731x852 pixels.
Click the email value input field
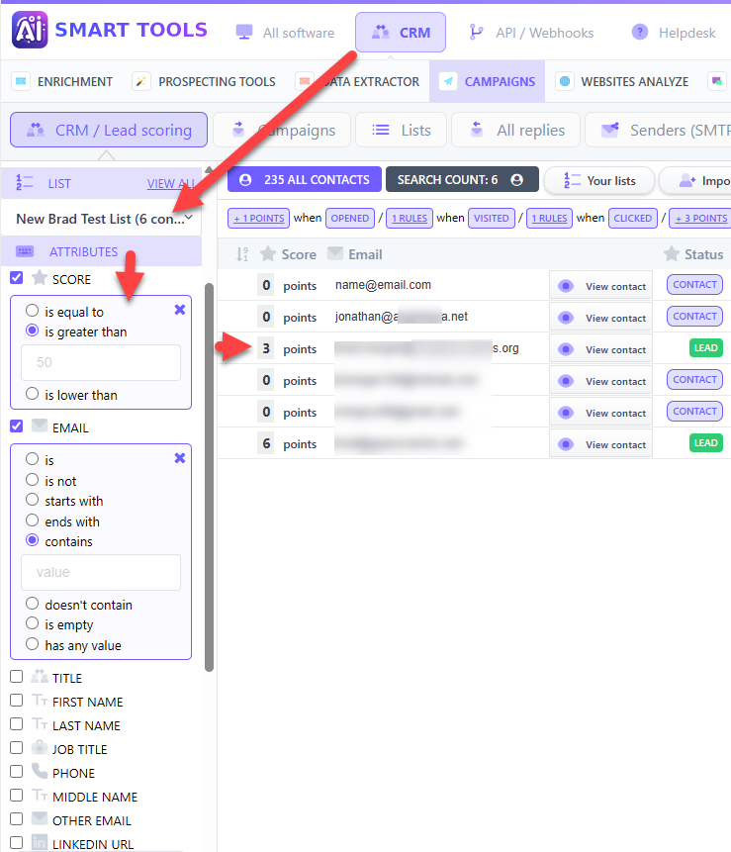[101, 572]
